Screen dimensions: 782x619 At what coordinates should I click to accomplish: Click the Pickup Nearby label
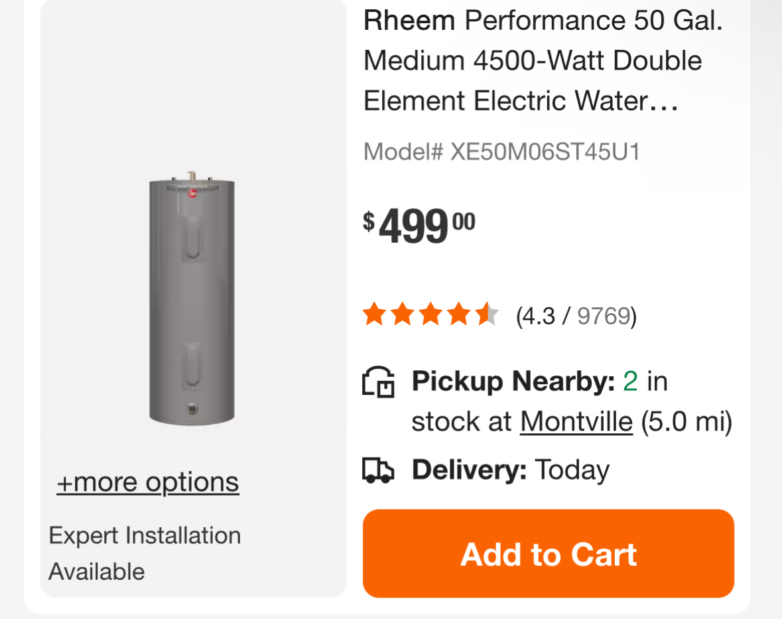[x=513, y=381]
